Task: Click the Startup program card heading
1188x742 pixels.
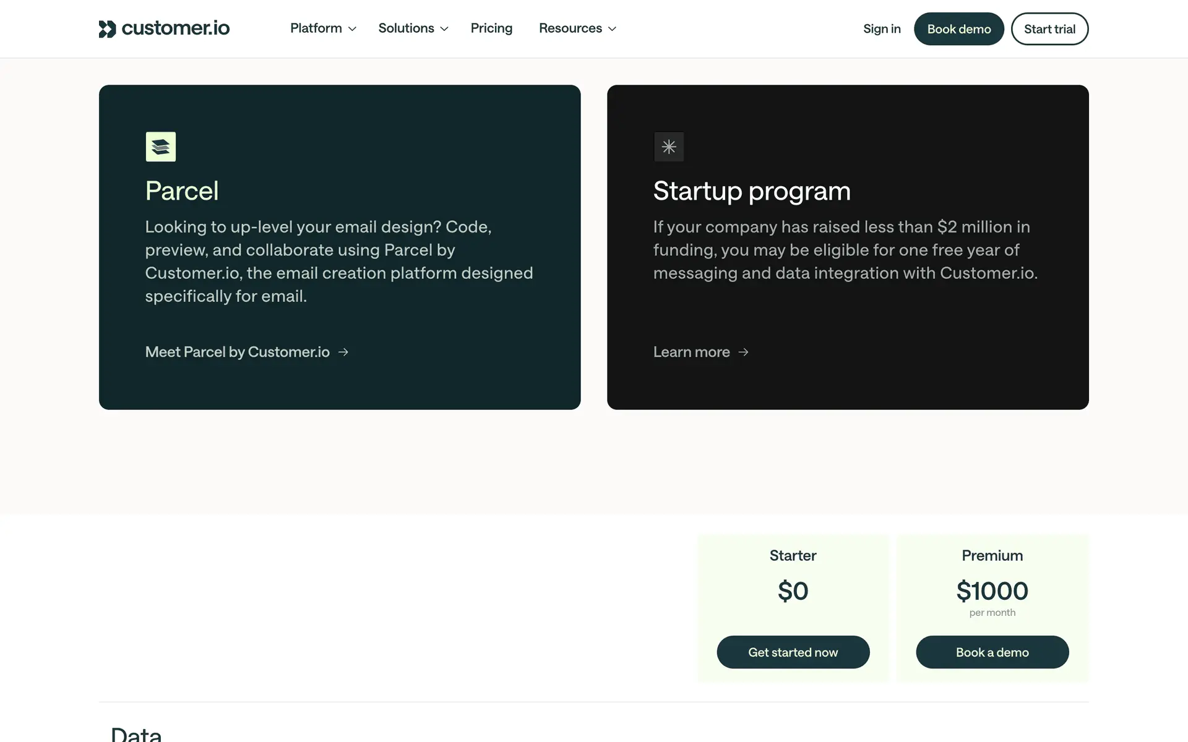Action: tap(752, 191)
